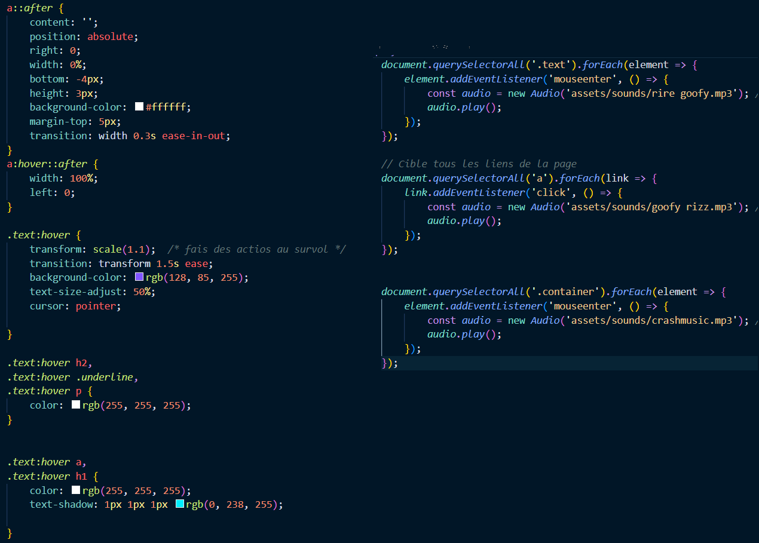This screenshot has width=759, height=543.
Task: Select the 'absolute' position value
Action: 110,36
